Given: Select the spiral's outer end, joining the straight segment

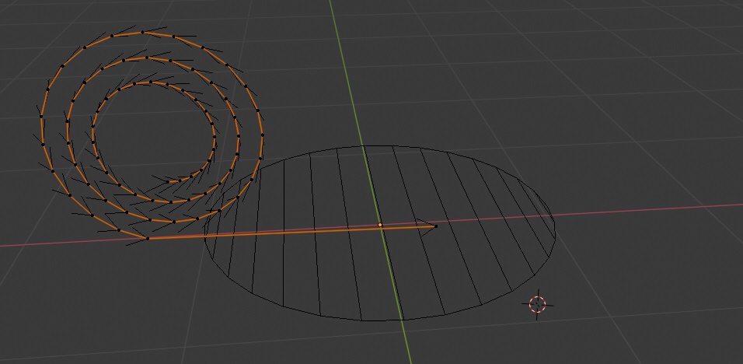Looking at the screenshot, I should [x=148, y=239].
